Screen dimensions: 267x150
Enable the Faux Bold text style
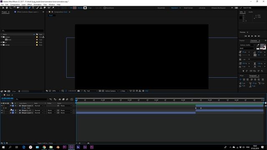[x=243, y=71]
